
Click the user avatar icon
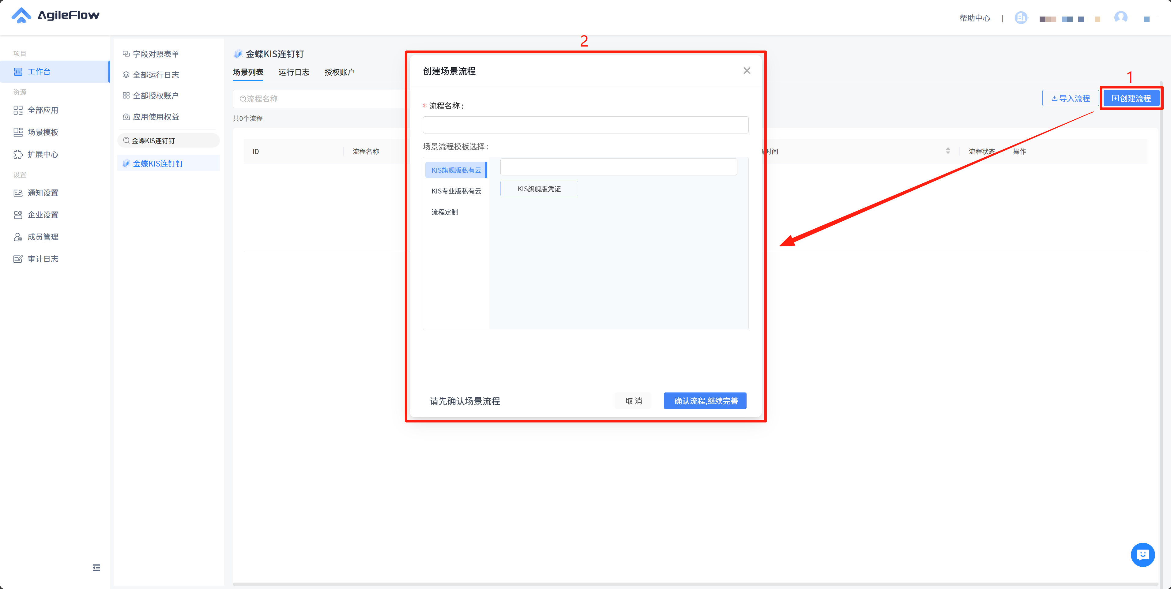coord(1120,17)
